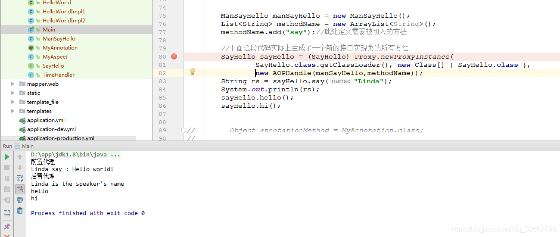
Task: Open application-production.yml file
Action: tap(60, 138)
